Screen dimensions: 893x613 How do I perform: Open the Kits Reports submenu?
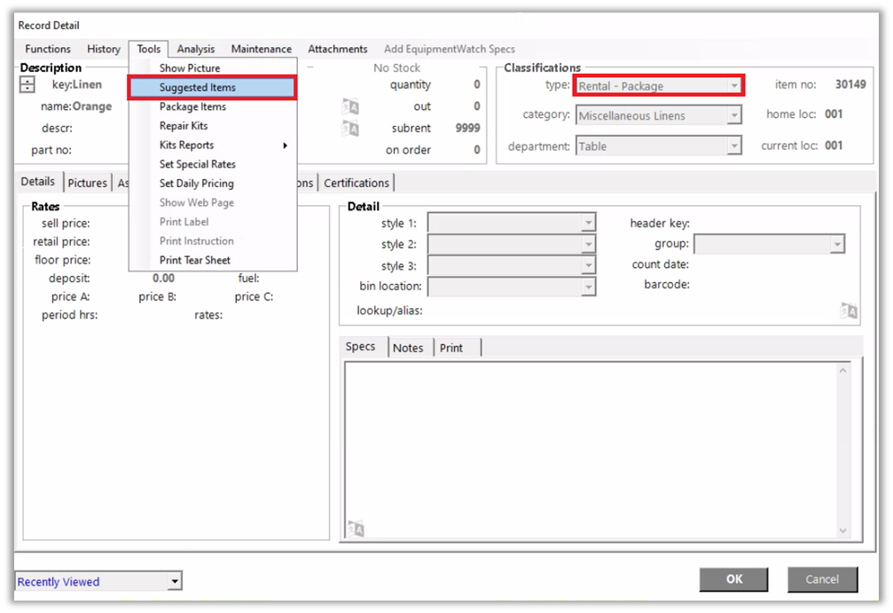click(186, 145)
